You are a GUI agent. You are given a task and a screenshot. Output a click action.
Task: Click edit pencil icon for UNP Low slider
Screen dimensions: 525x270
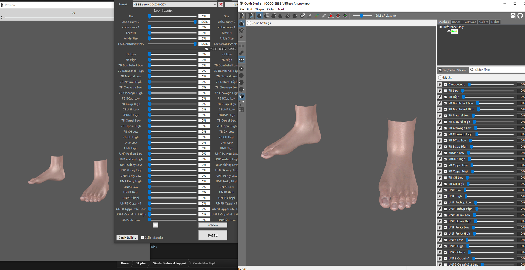(x=440, y=190)
